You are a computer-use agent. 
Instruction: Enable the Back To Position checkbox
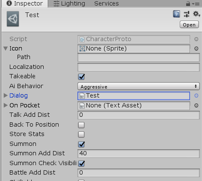coord(81,125)
